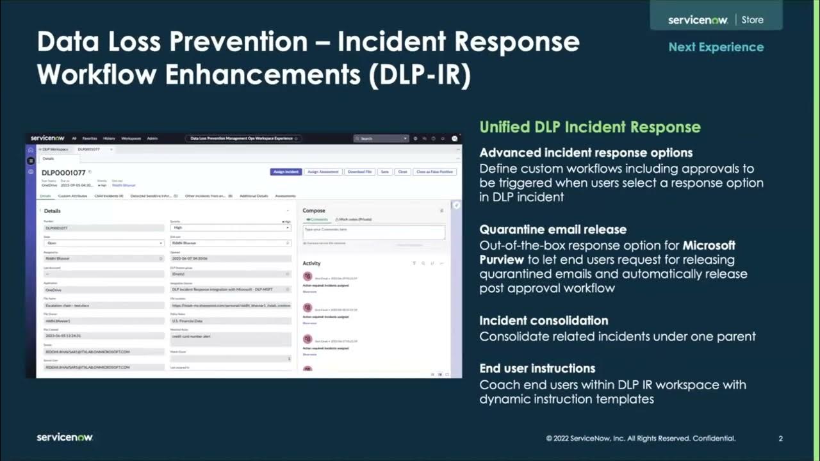
Task: Open the State dropdown set to Open
Action: (x=104, y=243)
